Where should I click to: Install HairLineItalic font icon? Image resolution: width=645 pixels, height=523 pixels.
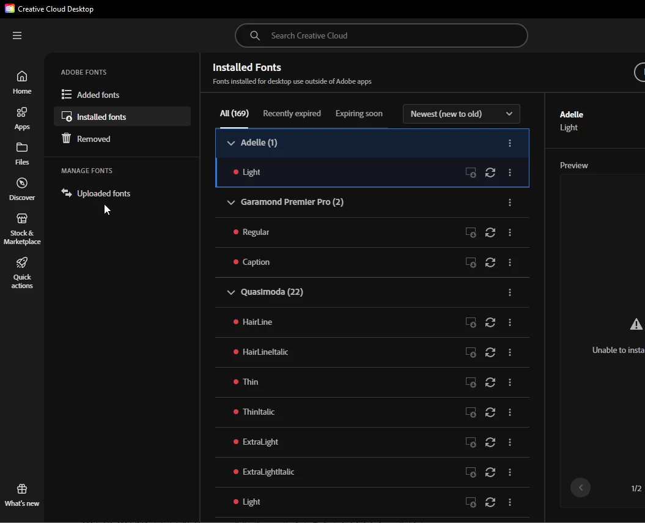pyautogui.click(x=471, y=352)
